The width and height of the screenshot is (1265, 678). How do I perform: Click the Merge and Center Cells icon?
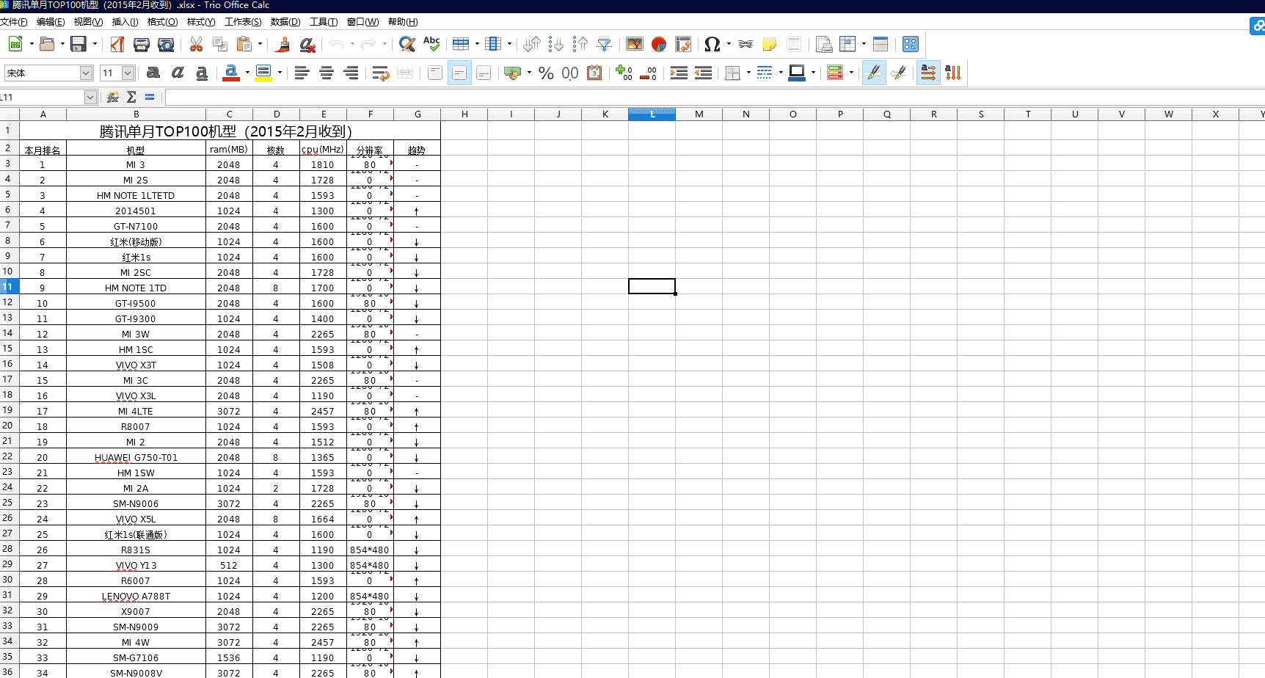pos(405,73)
